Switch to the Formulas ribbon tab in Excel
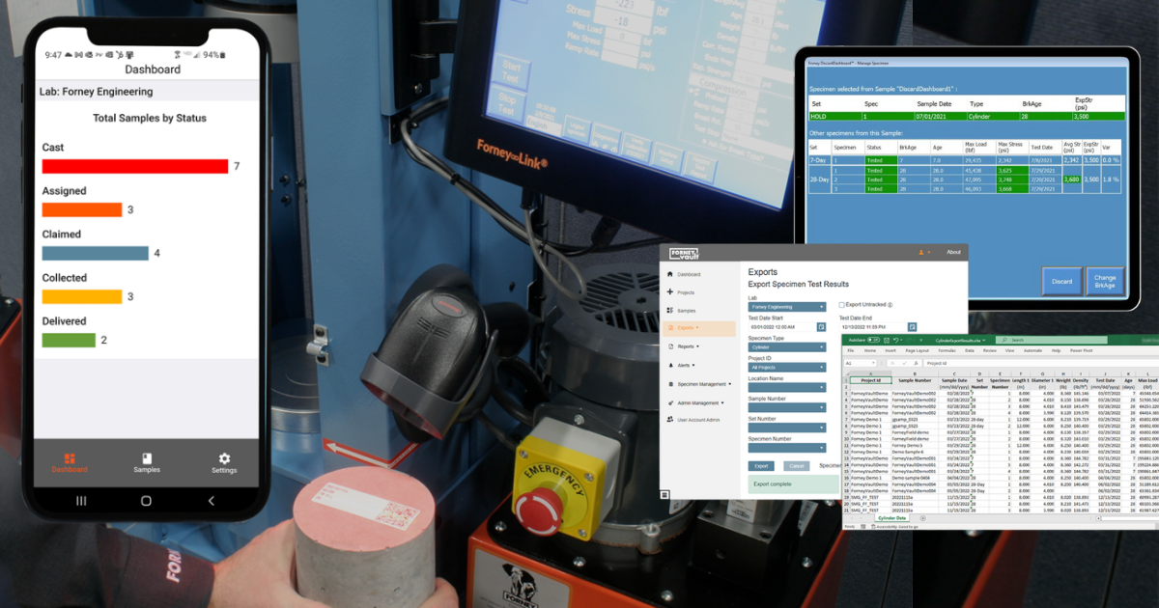 coord(947,350)
